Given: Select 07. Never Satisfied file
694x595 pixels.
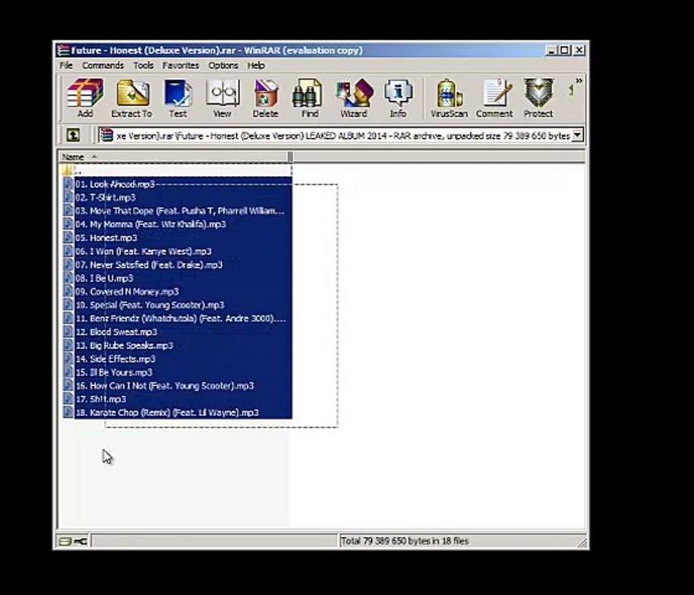Looking at the screenshot, I should (177, 264).
